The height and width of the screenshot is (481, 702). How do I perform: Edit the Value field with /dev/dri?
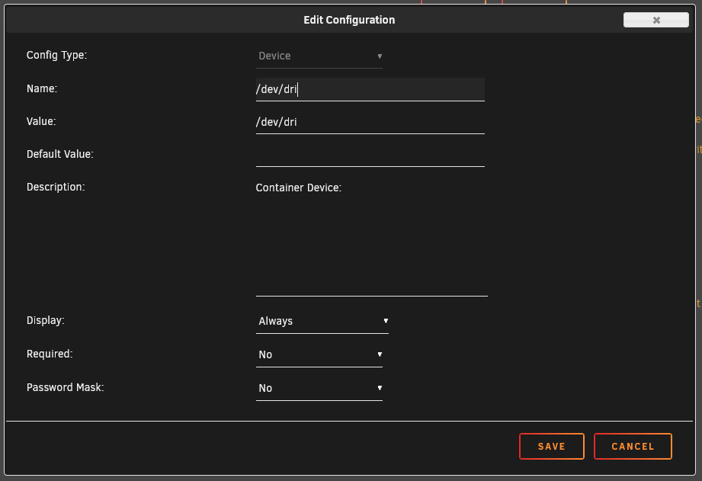[370, 122]
